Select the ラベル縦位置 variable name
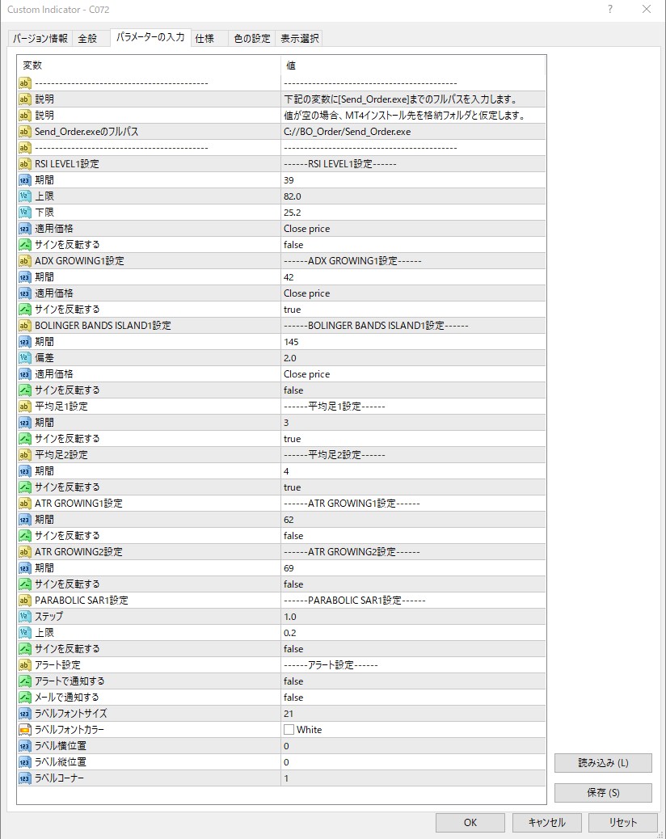 61,762
